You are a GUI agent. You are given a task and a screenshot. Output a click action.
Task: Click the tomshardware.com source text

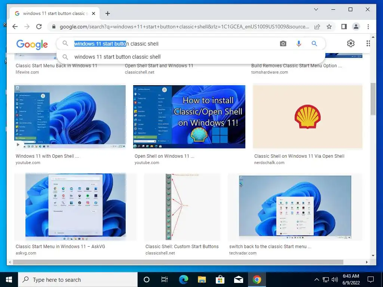(270, 72)
